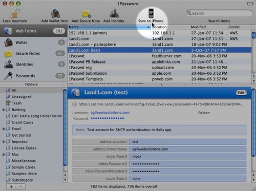The width and height of the screenshot is (256, 191).
Task: Sort list by Modified column header
Action: coord(209,27)
